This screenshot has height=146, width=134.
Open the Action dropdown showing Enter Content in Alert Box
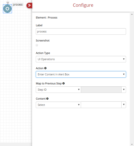[81, 74]
